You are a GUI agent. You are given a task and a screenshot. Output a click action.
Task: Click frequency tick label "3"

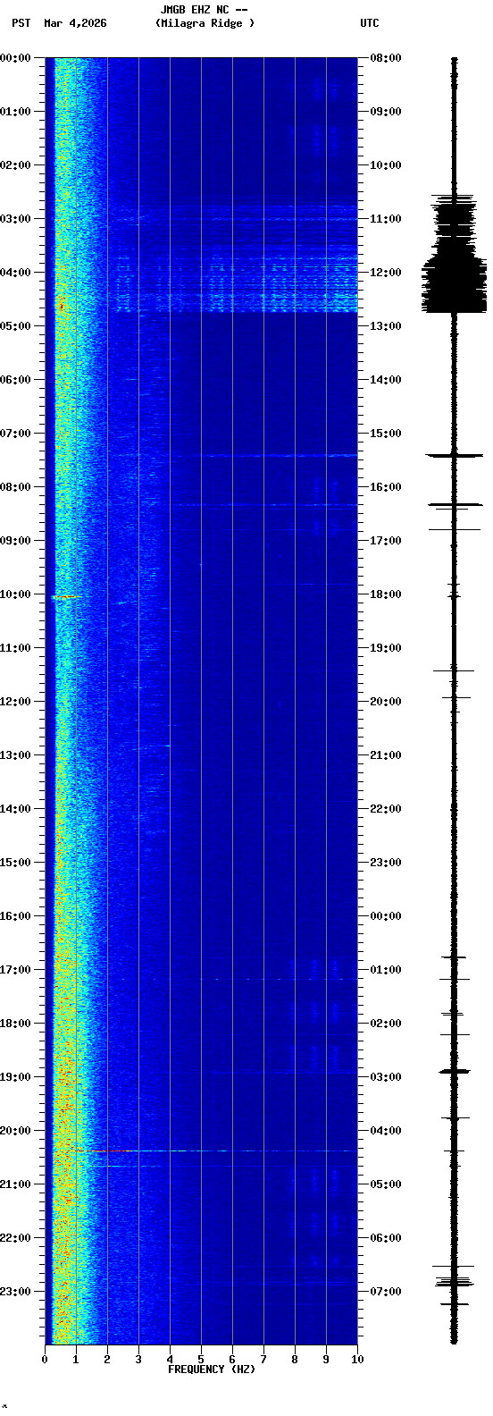(138, 1360)
